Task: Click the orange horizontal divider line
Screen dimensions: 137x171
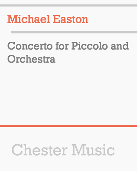Action: [68, 126]
